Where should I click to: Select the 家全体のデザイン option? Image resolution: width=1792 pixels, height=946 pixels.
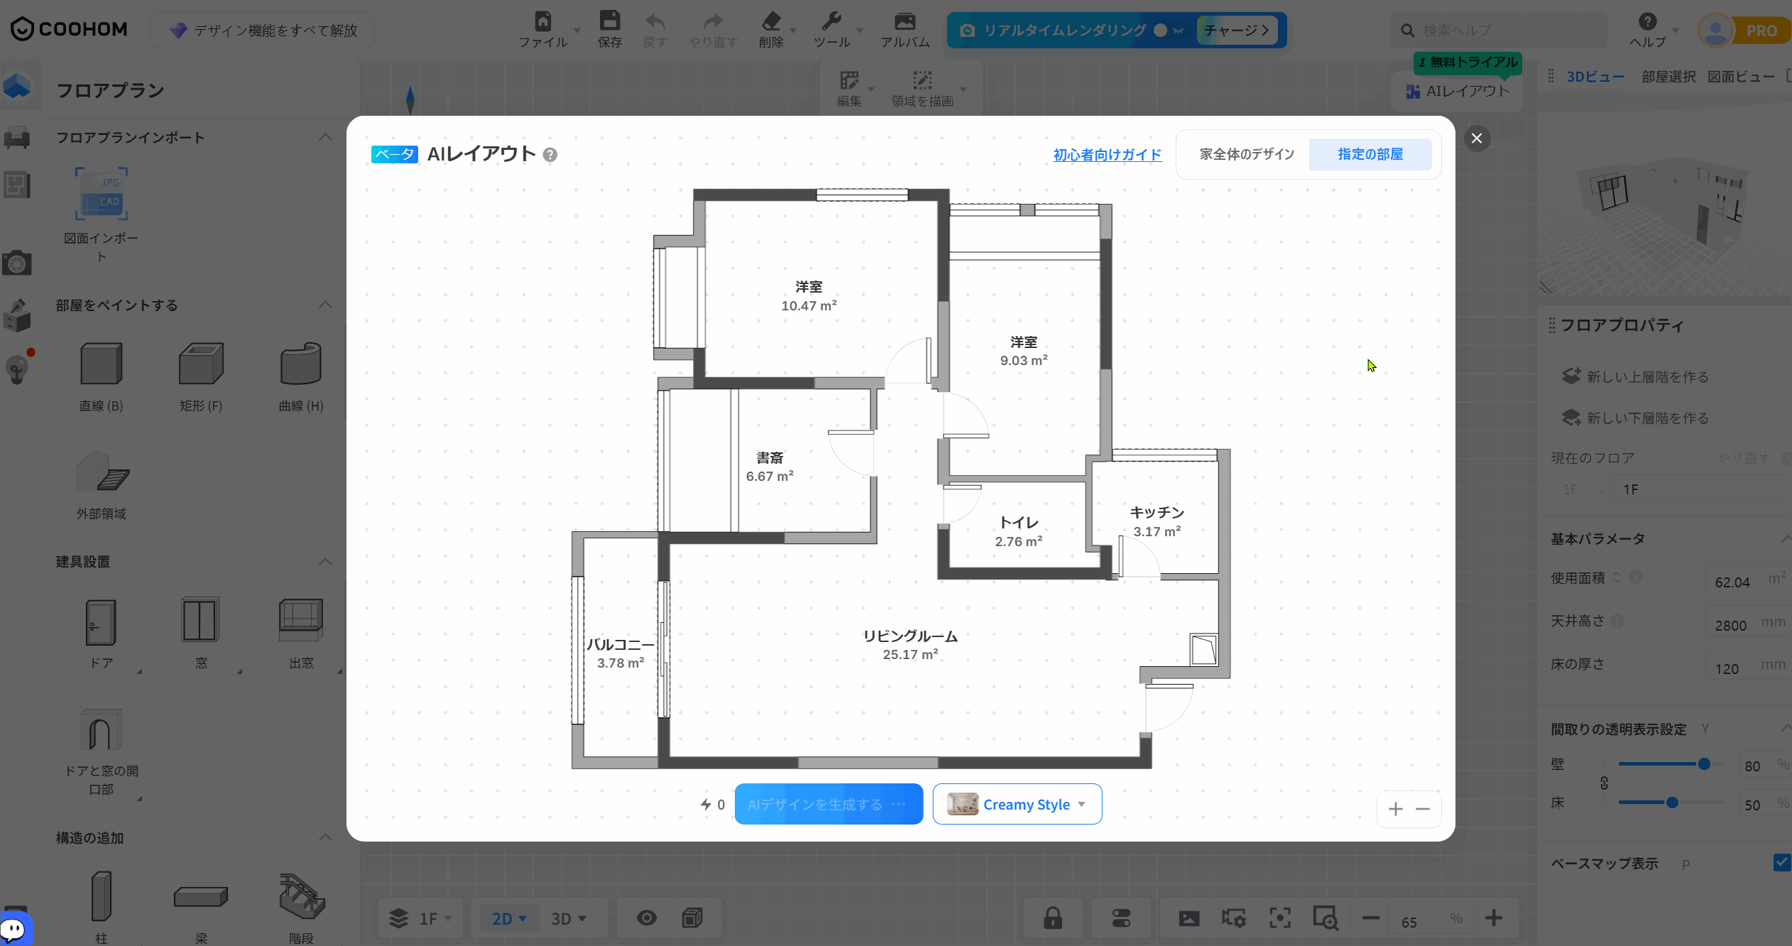tap(1247, 154)
